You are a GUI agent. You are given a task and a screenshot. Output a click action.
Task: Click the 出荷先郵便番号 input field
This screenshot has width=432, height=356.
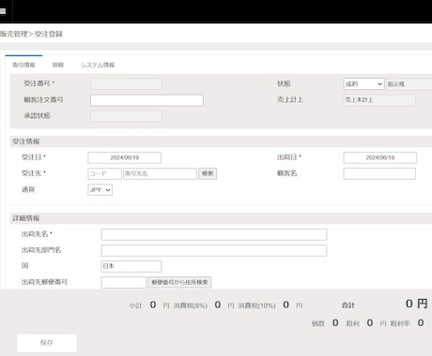tap(124, 282)
